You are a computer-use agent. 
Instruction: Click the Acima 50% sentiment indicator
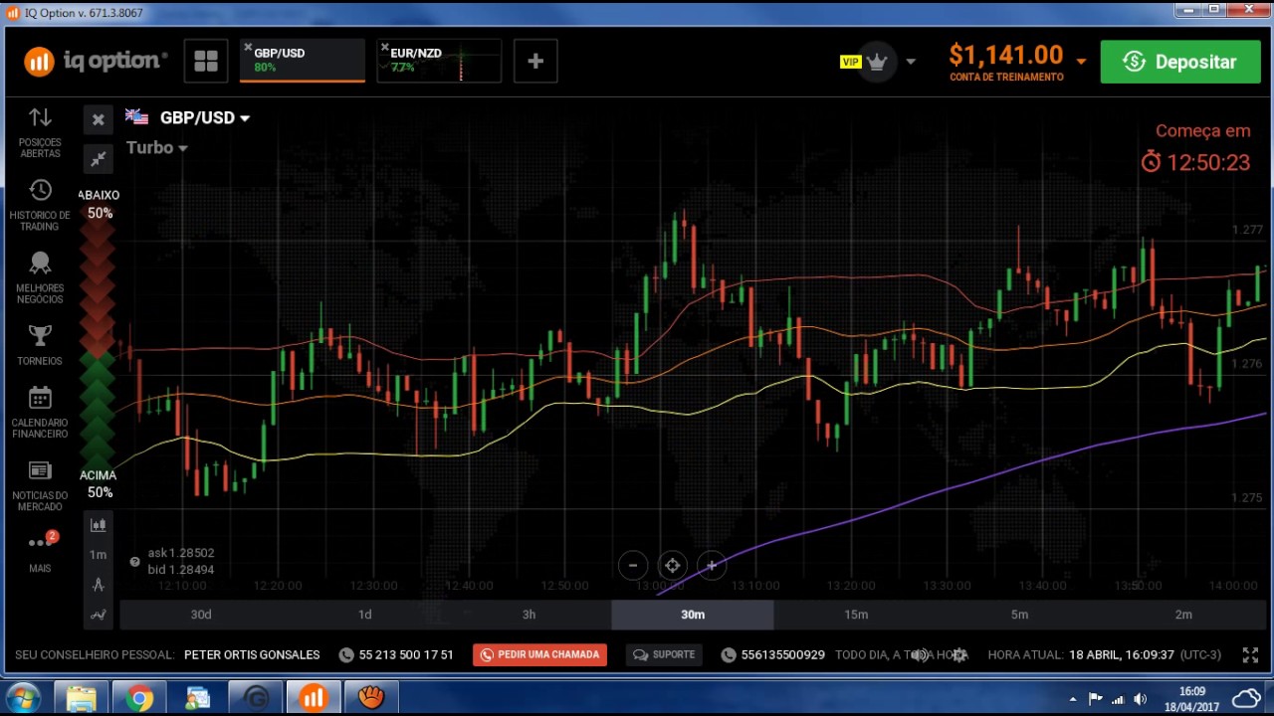click(99, 484)
